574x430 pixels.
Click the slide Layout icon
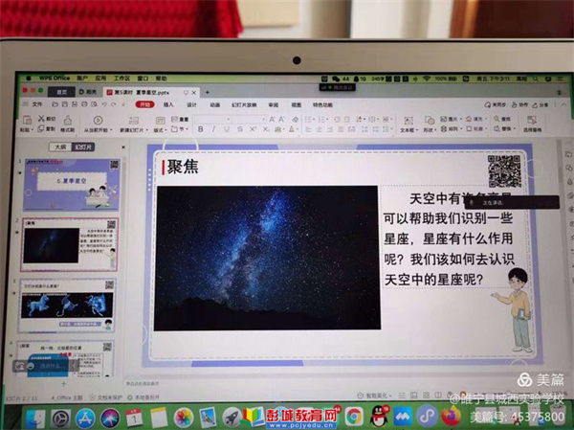tap(160, 121)
